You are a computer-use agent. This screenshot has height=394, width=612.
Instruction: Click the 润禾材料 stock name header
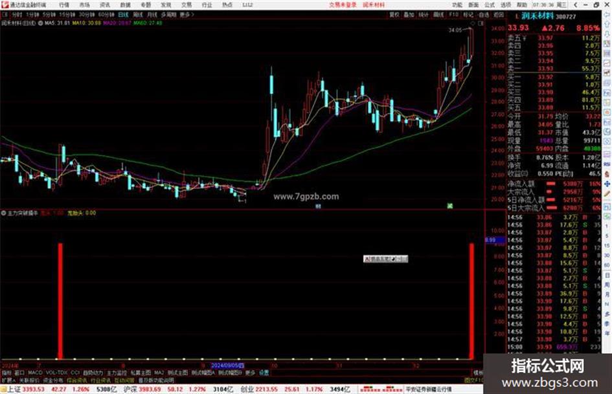[x=539, y=16]
